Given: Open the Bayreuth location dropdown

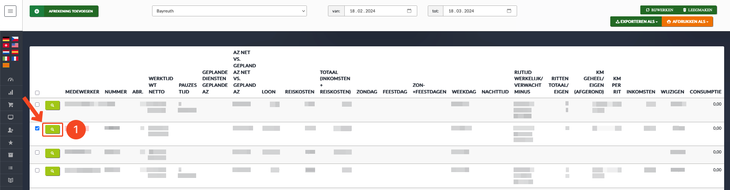Looking at the screenshot, I should 229,11.
